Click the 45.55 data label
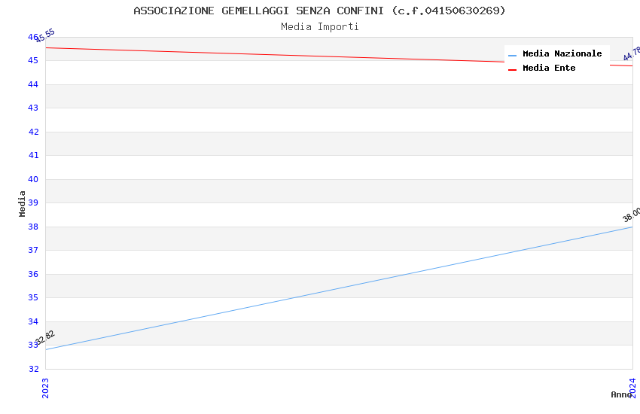Screen dimensions: 640x414 [45, 35]
